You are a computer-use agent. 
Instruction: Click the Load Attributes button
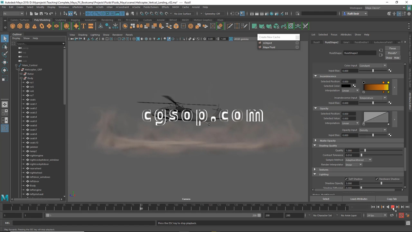point(359,199)
